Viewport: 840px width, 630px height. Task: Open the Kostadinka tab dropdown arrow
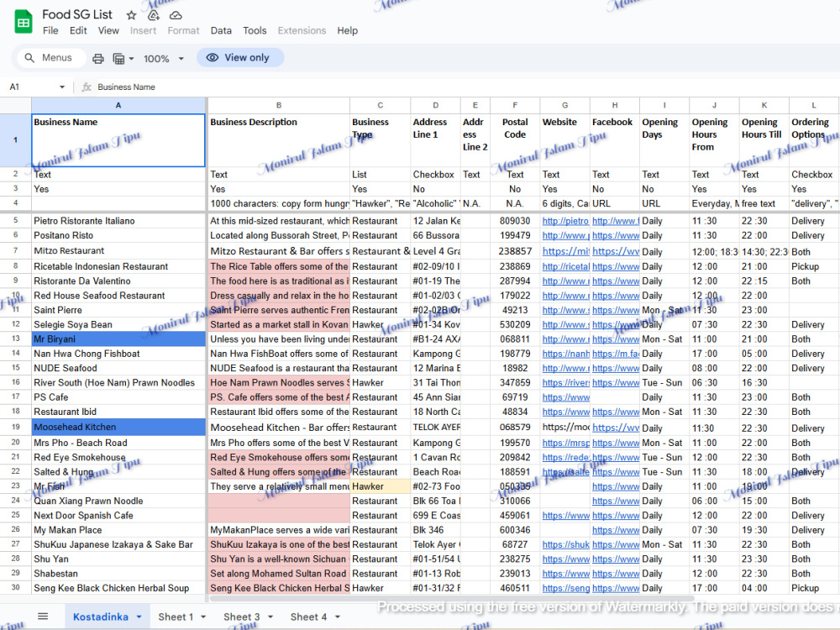139,617
